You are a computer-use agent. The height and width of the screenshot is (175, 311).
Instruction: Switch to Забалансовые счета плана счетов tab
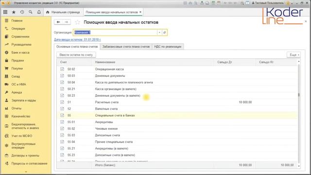click(x=126, y=47)
